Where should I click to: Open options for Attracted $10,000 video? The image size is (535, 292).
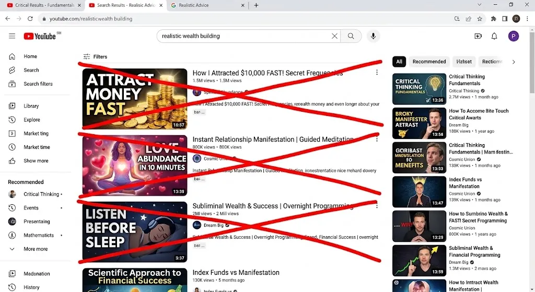377,72
